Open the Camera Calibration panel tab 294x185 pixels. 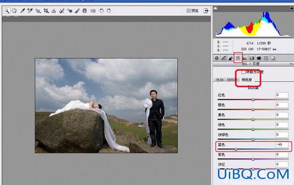coord(259,58)
